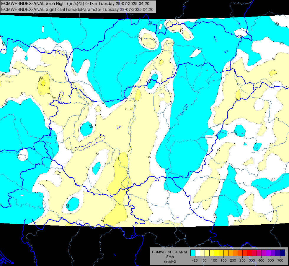
Task: Click the '700' legend scale label
Action: click(280, 260)
